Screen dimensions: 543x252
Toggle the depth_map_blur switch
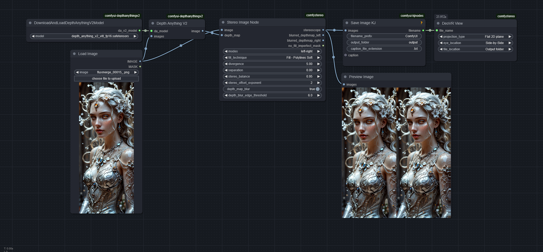point(317,89)
